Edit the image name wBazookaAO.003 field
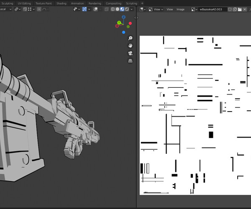 tap(213, 10)
